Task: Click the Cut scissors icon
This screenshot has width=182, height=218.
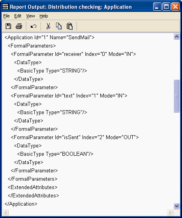Action: (48, 26)
